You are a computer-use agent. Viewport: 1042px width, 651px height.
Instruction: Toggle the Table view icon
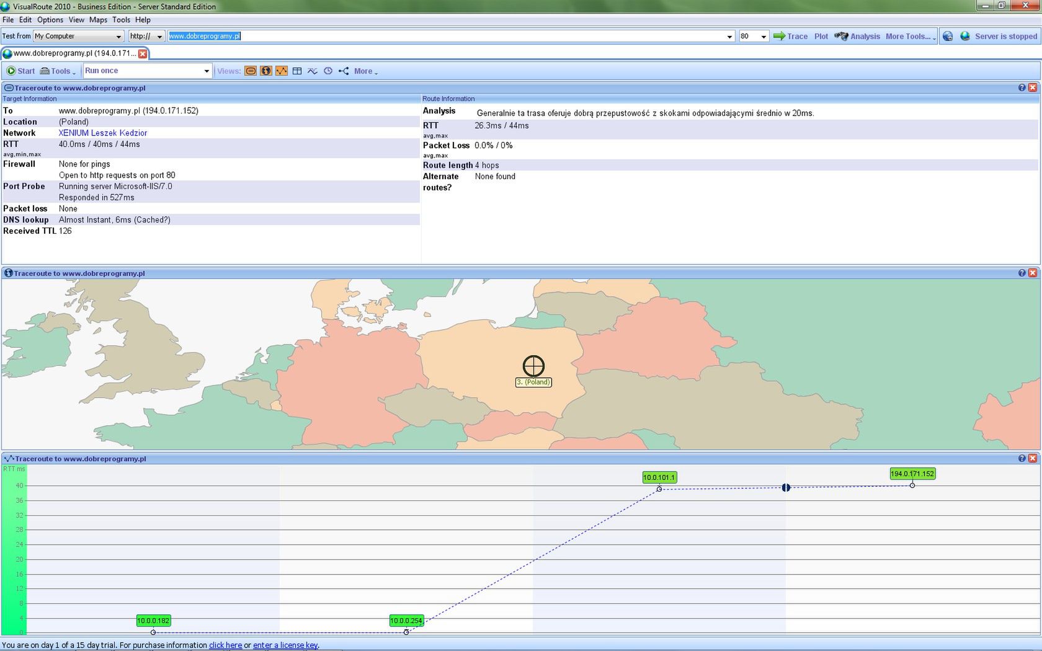click(x=297, y=71)
